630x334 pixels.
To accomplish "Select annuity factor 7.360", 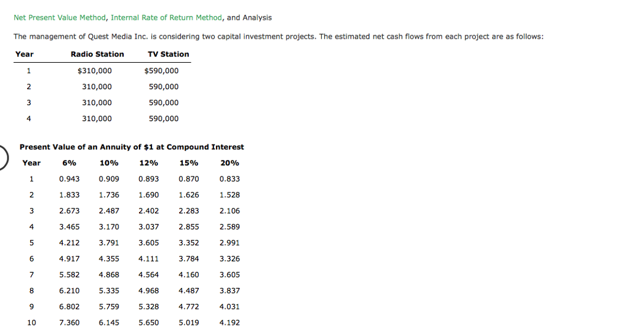I will 69,323.
